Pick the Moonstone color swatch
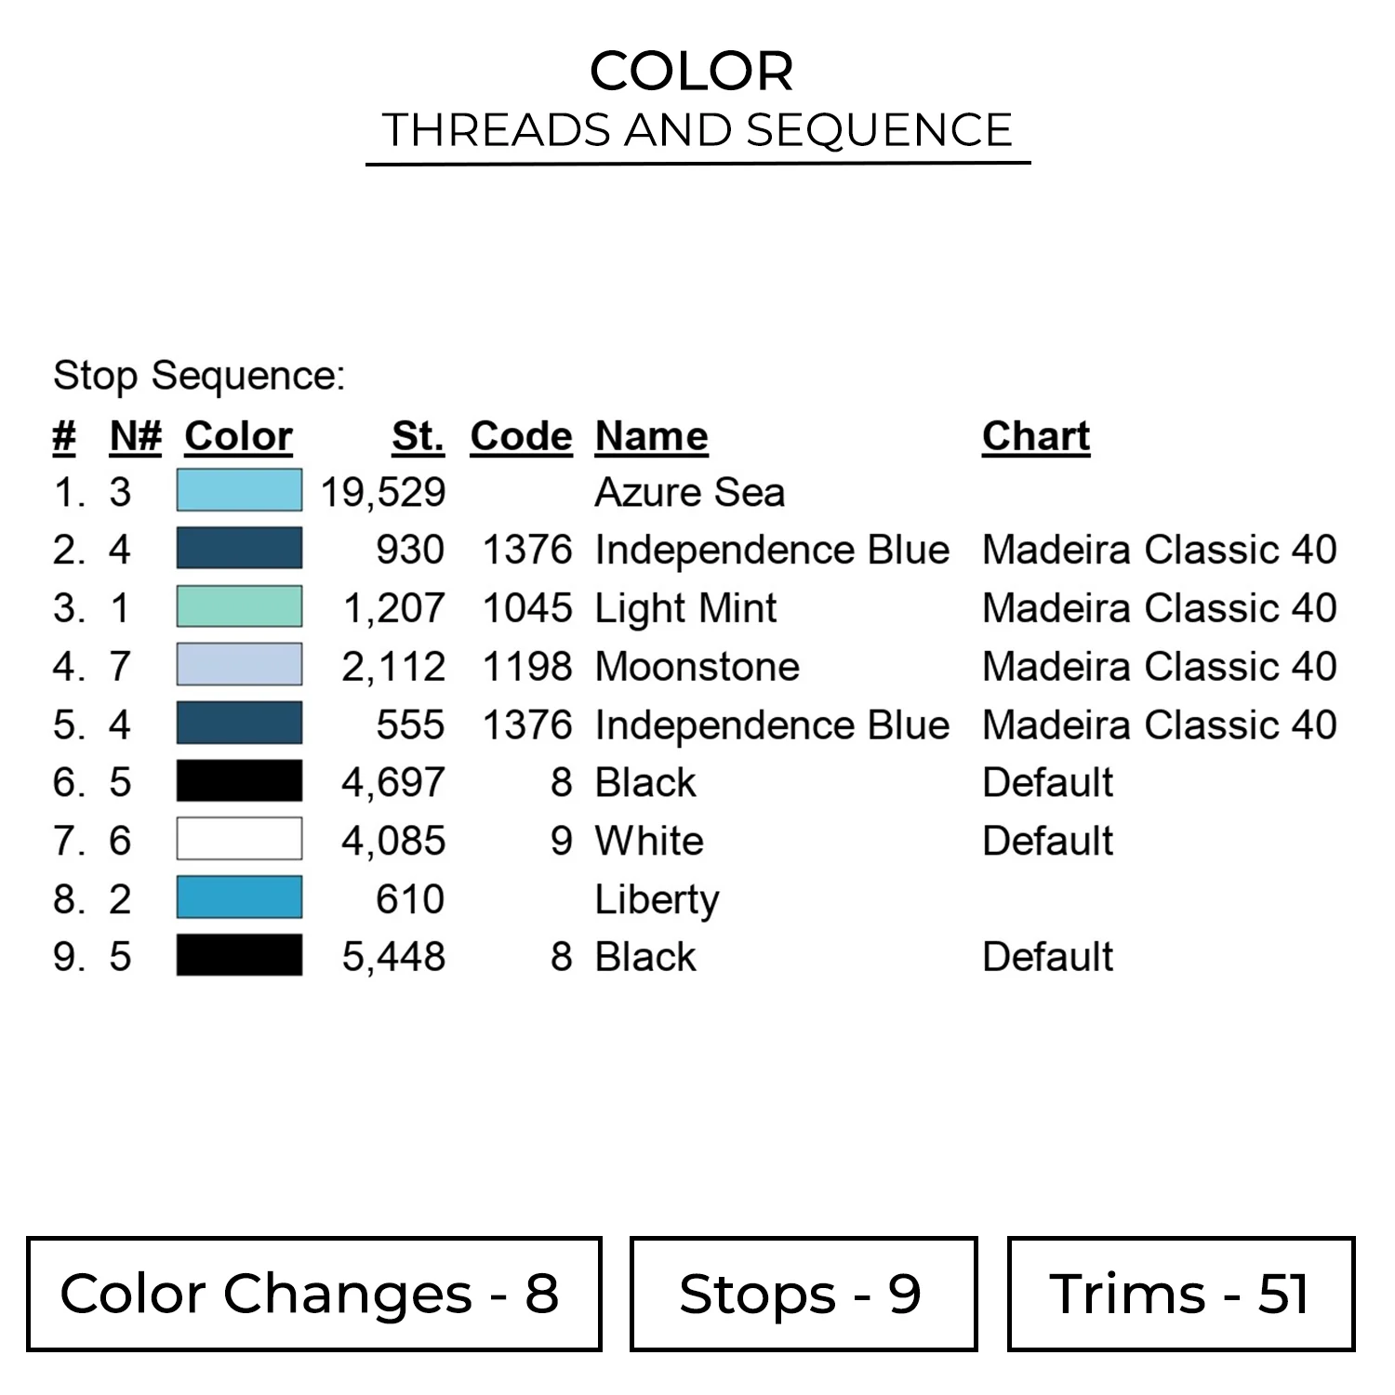The width and height of the screenshot is (1395, 1395). [x=239, y=666]
